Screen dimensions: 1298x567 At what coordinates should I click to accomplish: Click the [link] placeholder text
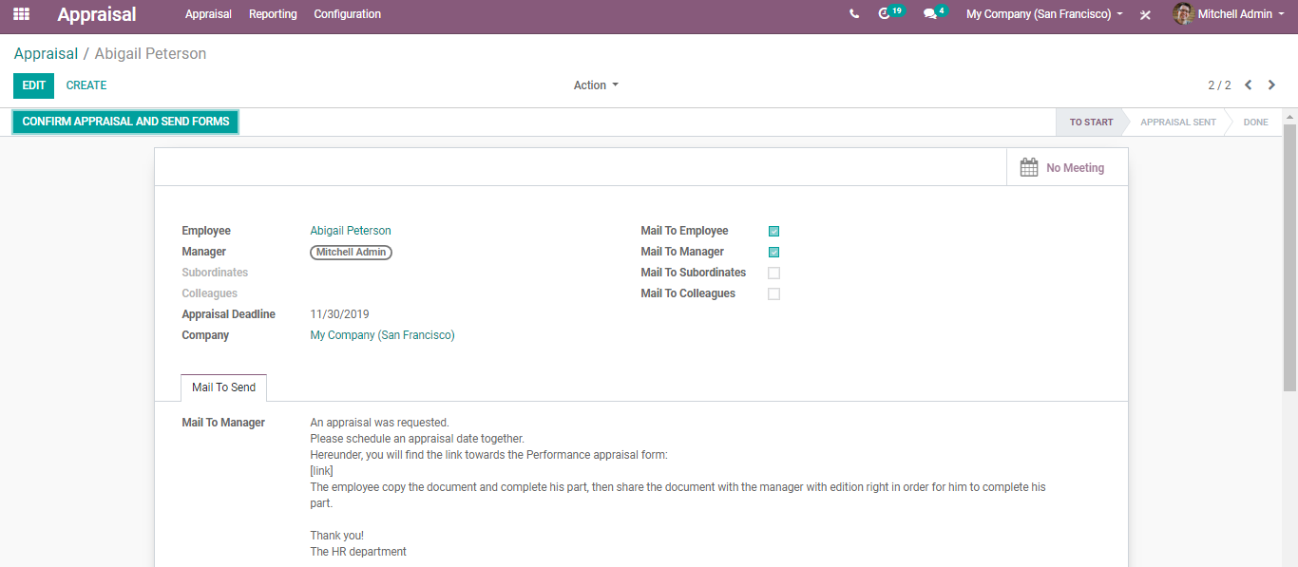point(321,471)
